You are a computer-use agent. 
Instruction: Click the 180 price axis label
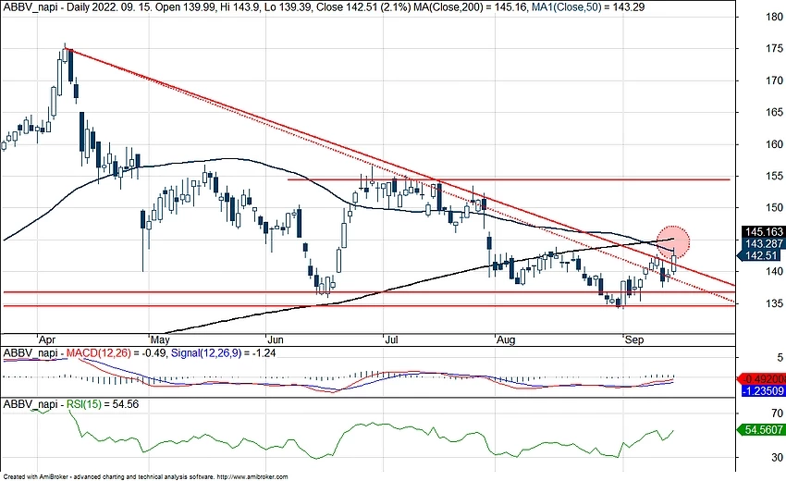pos(775,17)
